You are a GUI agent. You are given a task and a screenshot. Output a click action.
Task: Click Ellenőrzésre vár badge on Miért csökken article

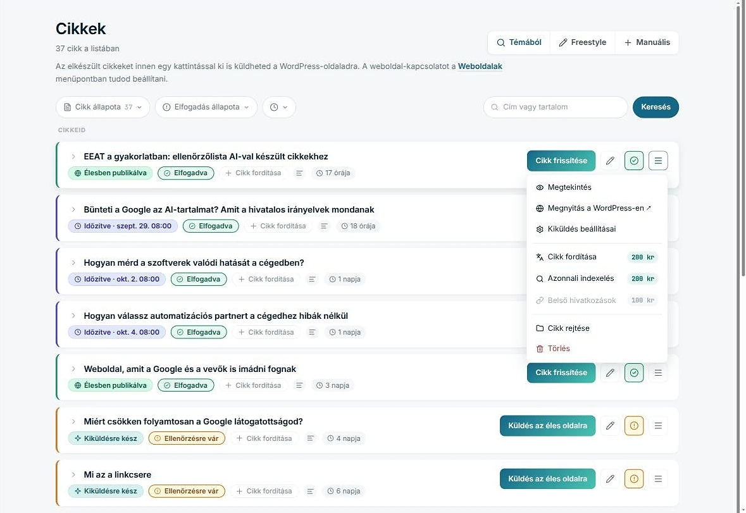(187, 438)
